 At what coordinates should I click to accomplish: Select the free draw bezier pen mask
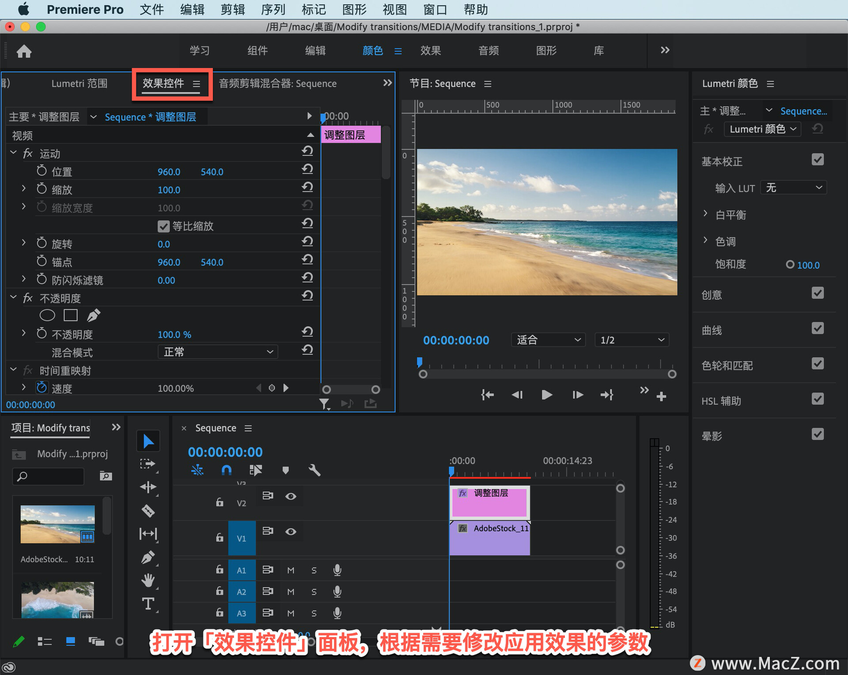coord(93,315)
